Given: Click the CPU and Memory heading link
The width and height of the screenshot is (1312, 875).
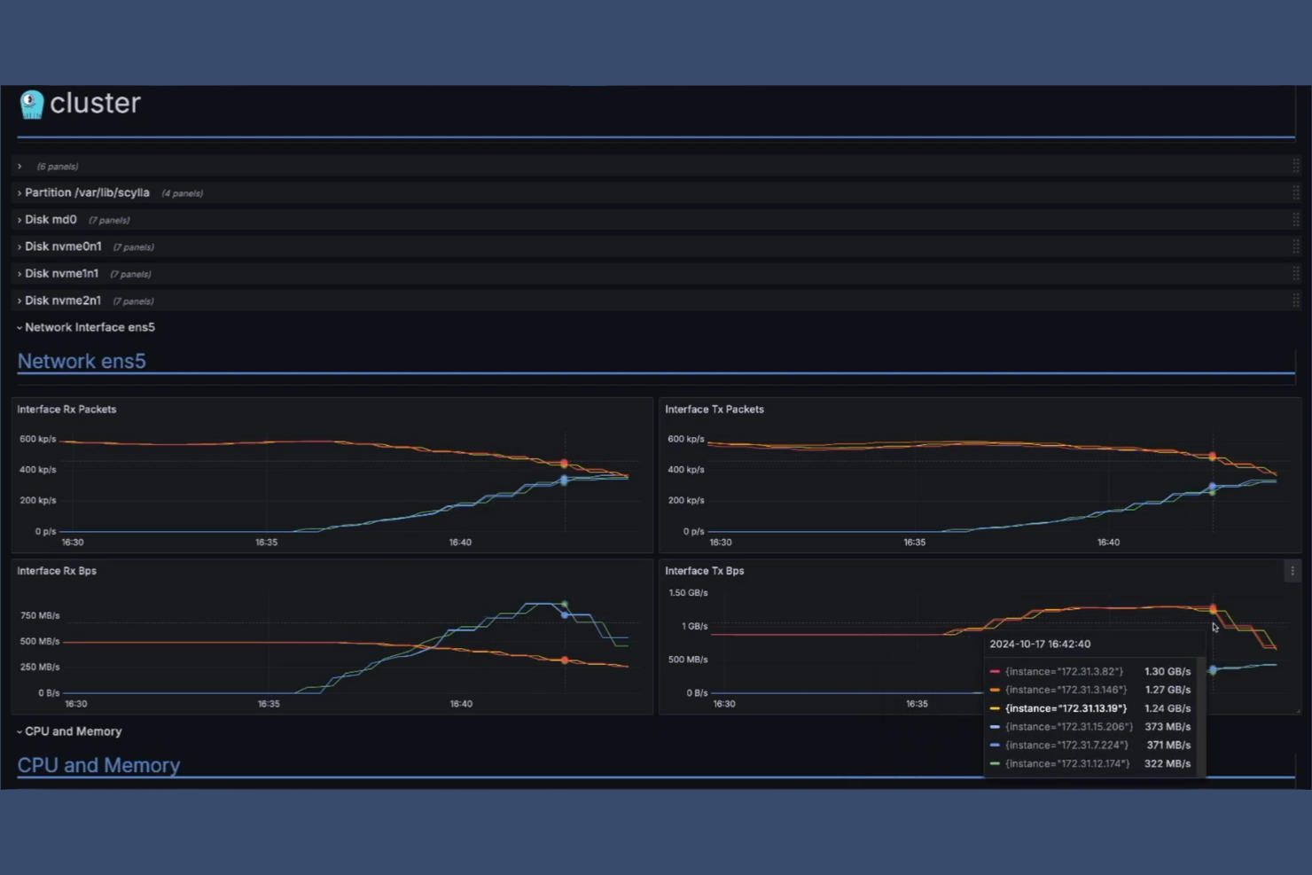Looking at the screenshot, I should coord(98,765).
